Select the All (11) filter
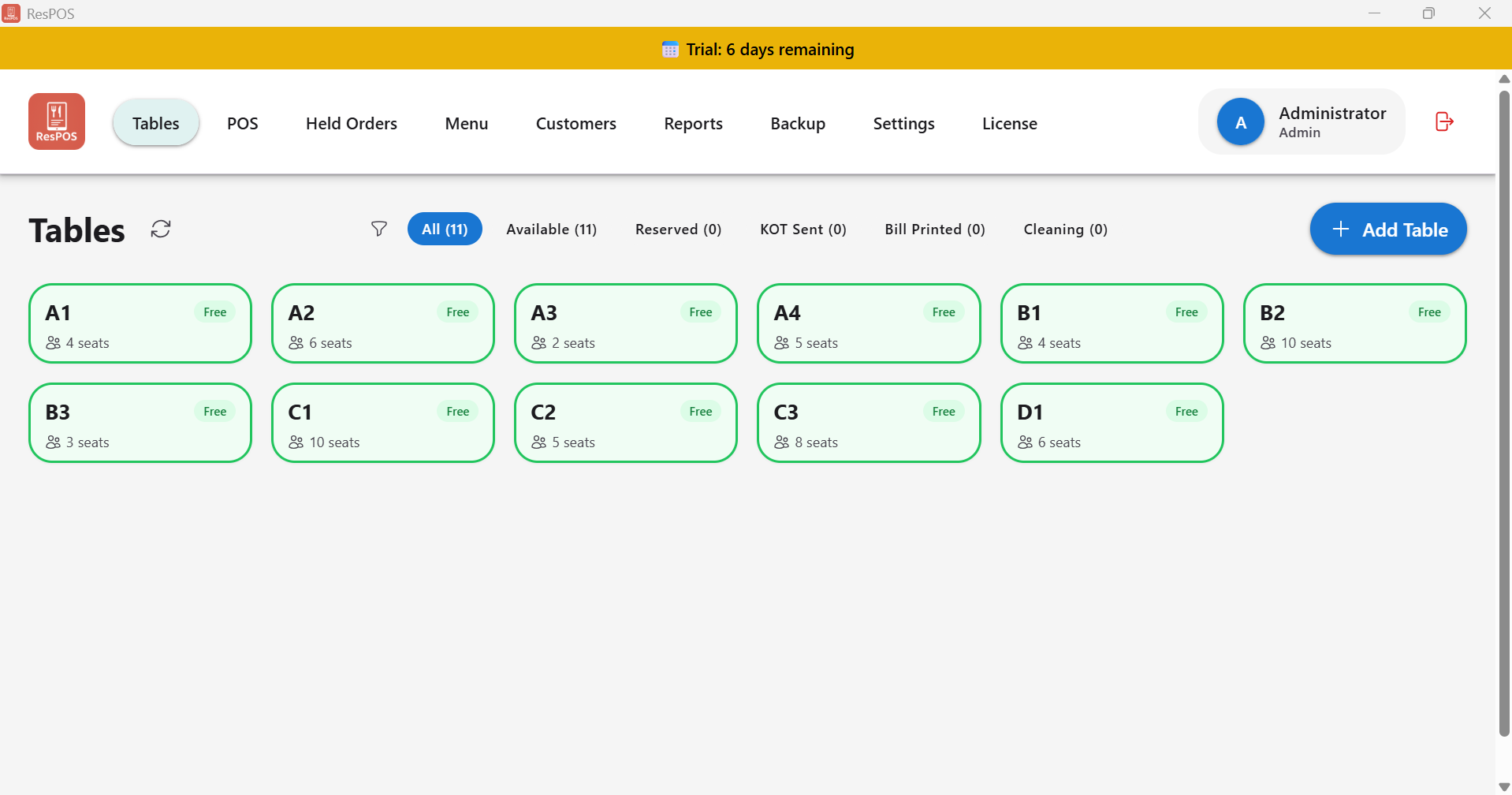This screenshot has width=1512, height=795. click(445, 229)
